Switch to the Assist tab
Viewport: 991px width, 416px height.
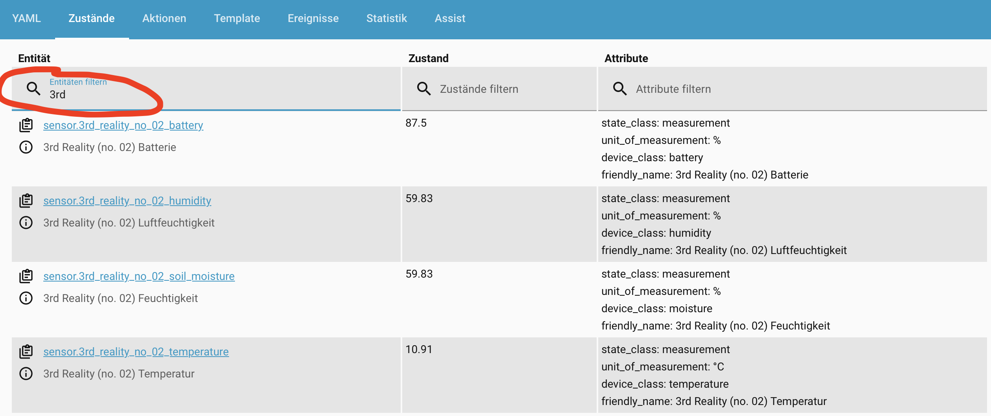450,18
